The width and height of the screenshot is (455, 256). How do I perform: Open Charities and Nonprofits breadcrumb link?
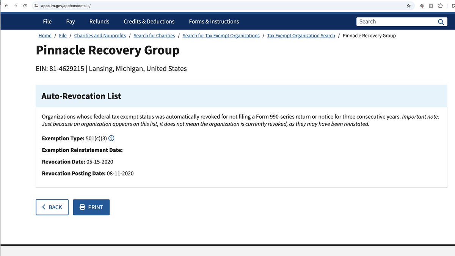[x=100, y=36]
